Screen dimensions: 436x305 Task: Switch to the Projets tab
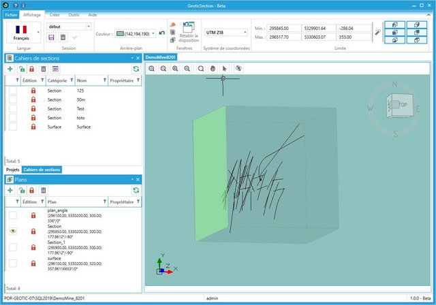[13, 170]
